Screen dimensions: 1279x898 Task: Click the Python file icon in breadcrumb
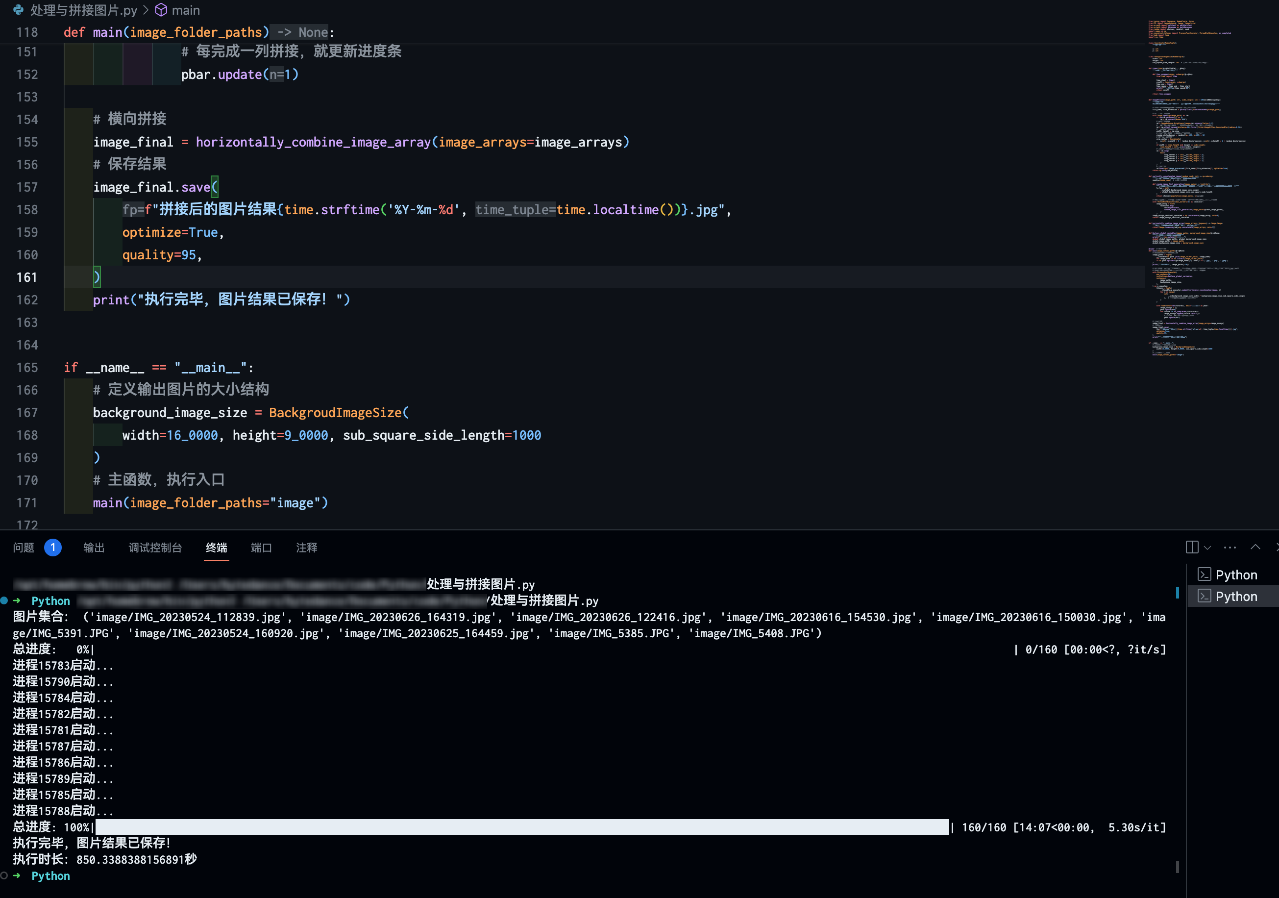(19, 10)
